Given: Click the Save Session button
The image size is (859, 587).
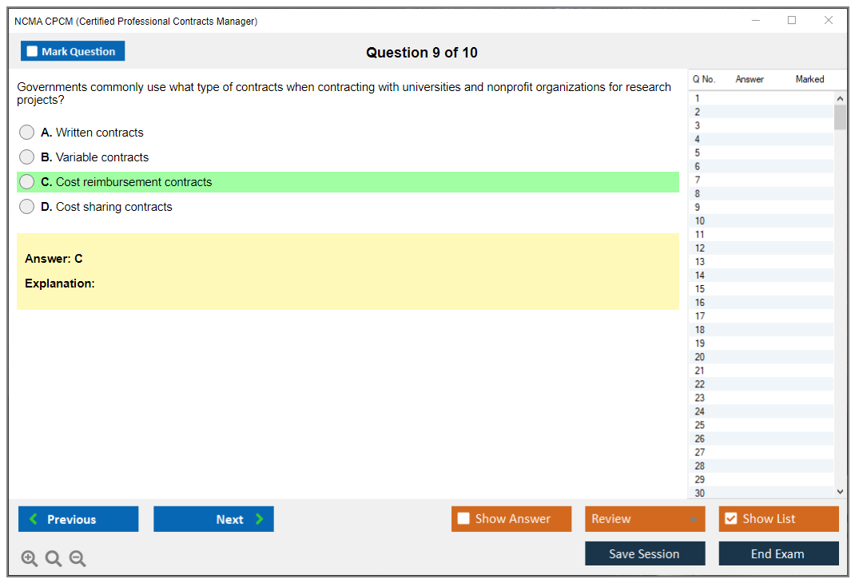Looking at the screenshot, I should [x=644, y=553].
